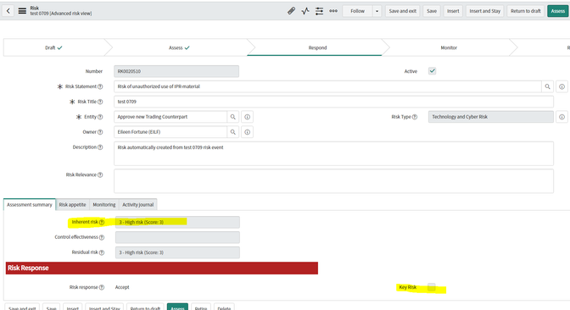Open attachments via paperclip icon
Viewport: 570px width, 310px height.
[x=291, y=11]
